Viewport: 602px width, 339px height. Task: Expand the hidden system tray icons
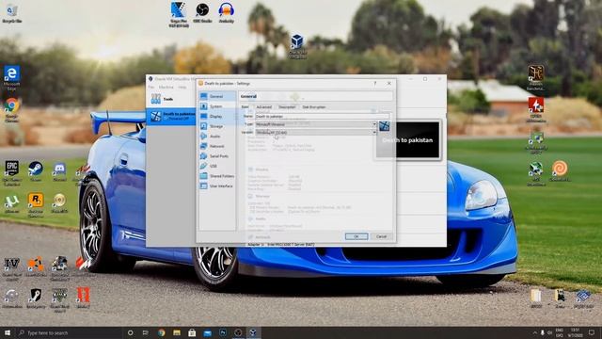pos(535,332)
